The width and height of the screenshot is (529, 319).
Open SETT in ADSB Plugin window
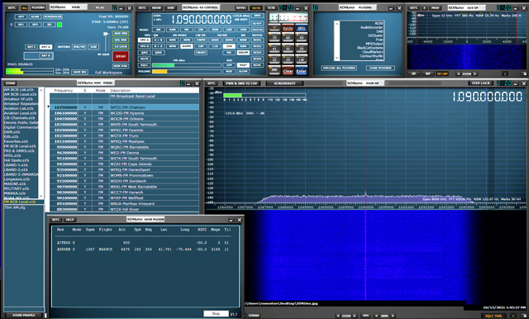click(x=55, y=220)
